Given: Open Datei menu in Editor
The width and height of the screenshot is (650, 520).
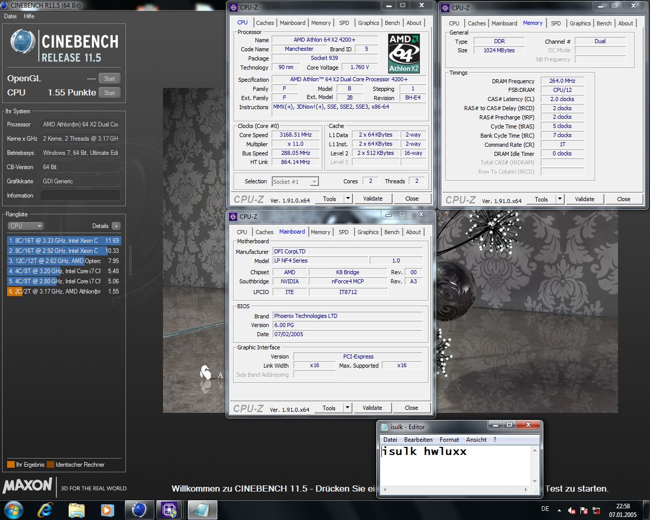Looking at the screenshot, I should (x=391, y=440).
